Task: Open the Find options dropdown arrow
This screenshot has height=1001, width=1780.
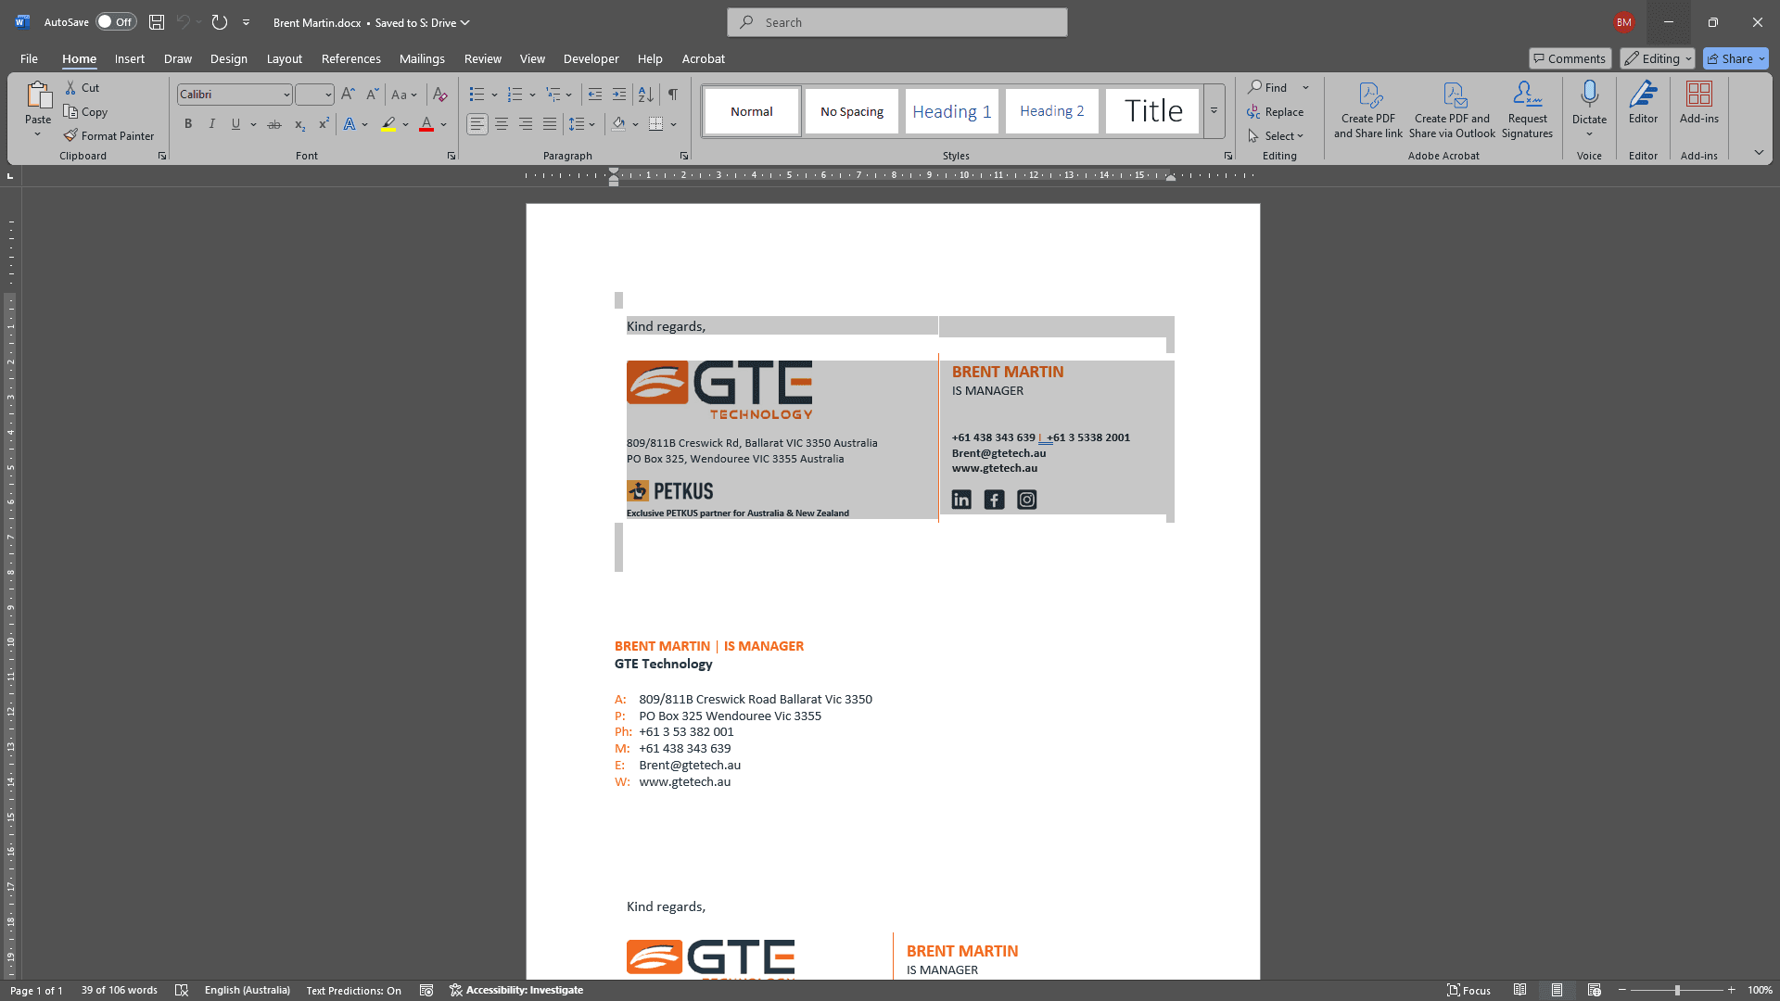Action: [1305, 87]
